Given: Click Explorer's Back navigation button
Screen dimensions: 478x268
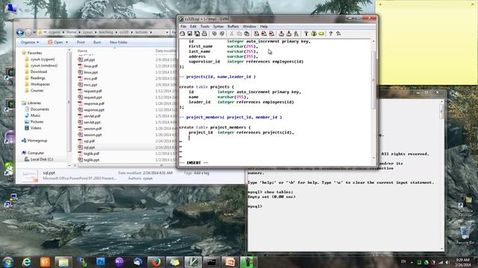Looking at the screenshot, I should pyautogui.click(x=20, y=32).
